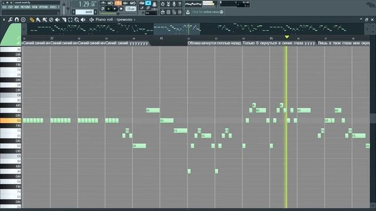Select the Playback speaker tool
The width and height of the screenshot is (376, 211).
83,19
